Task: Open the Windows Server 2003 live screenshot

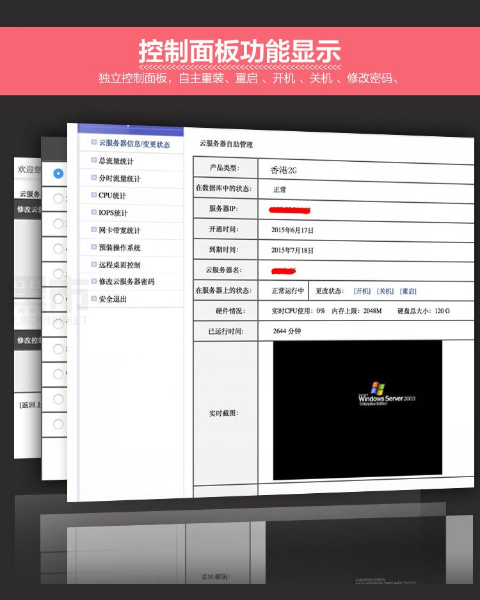Action: 358,410
